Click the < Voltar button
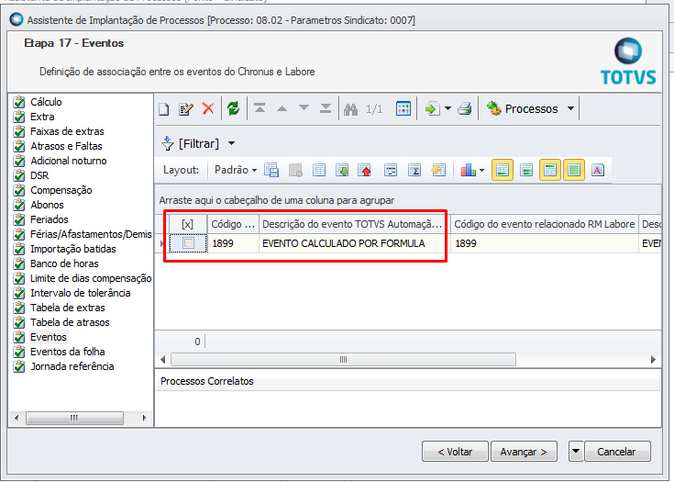This screenshot has width=674, height=482. click(x=455, y=452)
